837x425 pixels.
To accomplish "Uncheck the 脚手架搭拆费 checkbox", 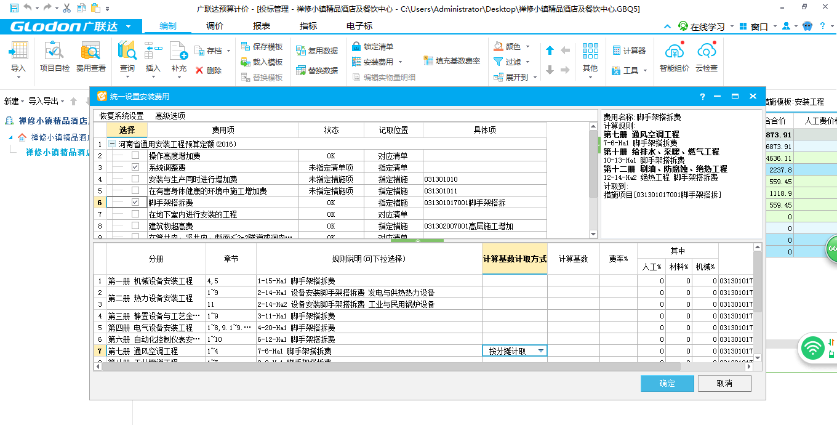I will (x=135, y=202).
